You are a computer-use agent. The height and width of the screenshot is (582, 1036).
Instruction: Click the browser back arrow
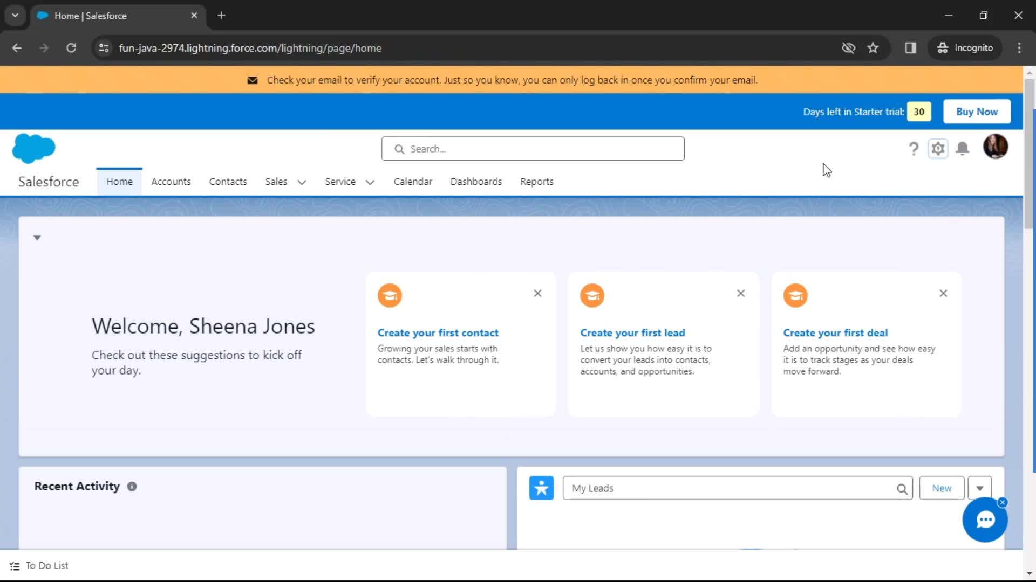17,48
